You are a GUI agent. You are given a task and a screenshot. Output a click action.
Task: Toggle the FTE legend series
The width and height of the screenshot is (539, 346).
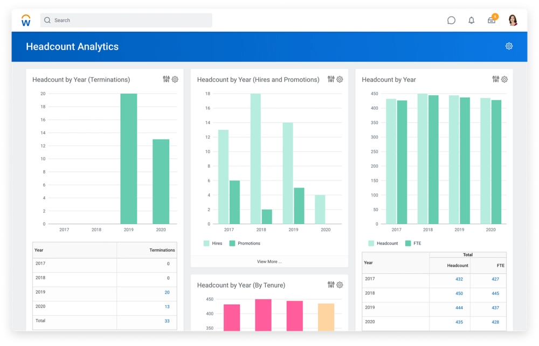pos(413,244)
